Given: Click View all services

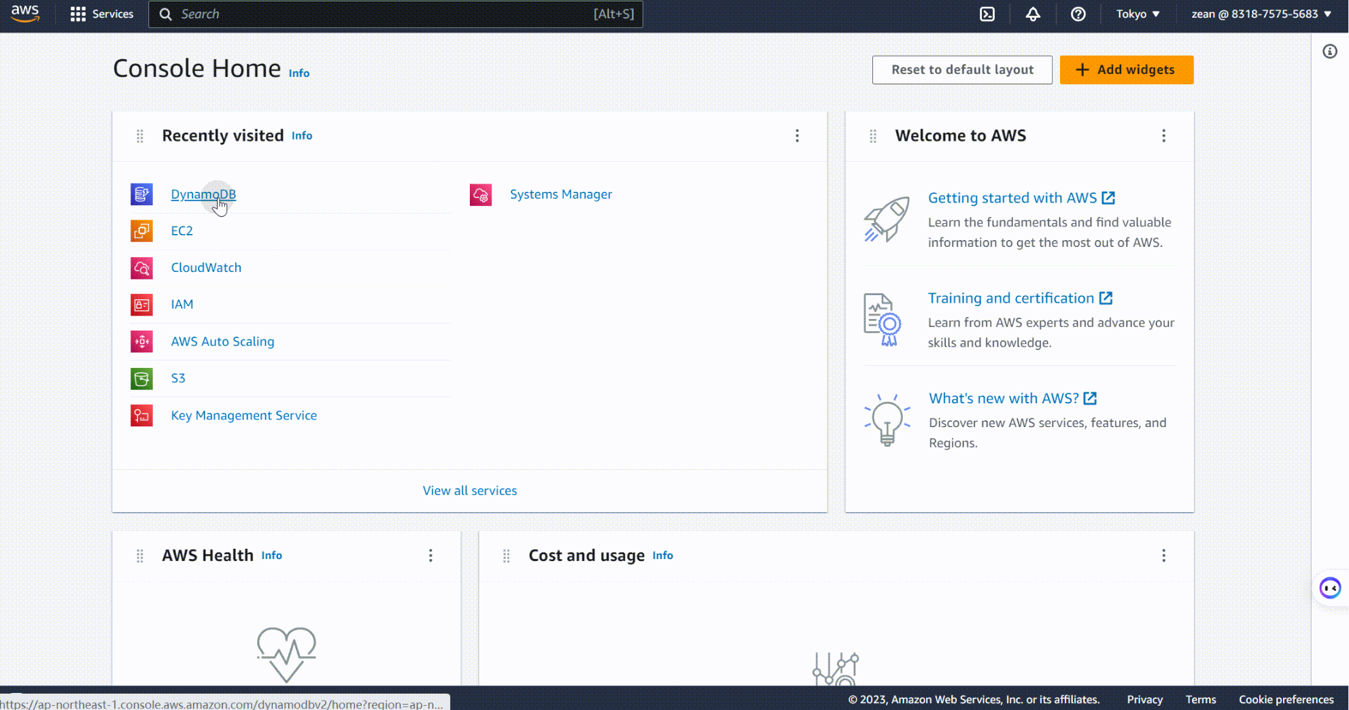Looking at the screenshot, I should click(x=470, y=491).
